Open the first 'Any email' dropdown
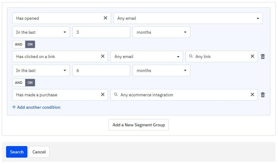This screenshot has width=278, height=164. coord(188,18)
